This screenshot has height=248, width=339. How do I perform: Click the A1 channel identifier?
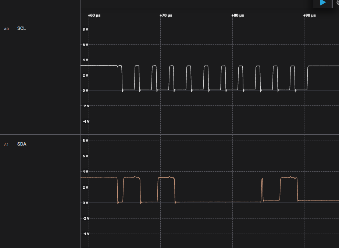pyautogui.click(x=6, y=145)
